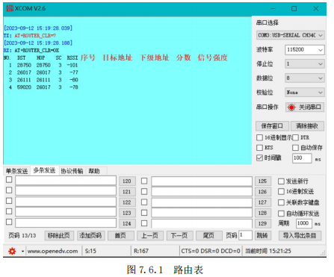Click the text field for entry 121

pyautogui.click(x=66, y=191)
